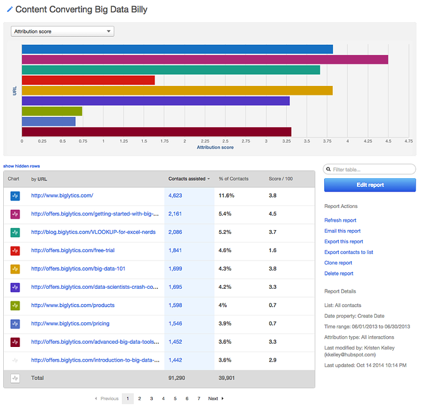The image size is (422, 407).
Task: Toggle magenta chart icon for getting-started row
Action: (15, 215)
